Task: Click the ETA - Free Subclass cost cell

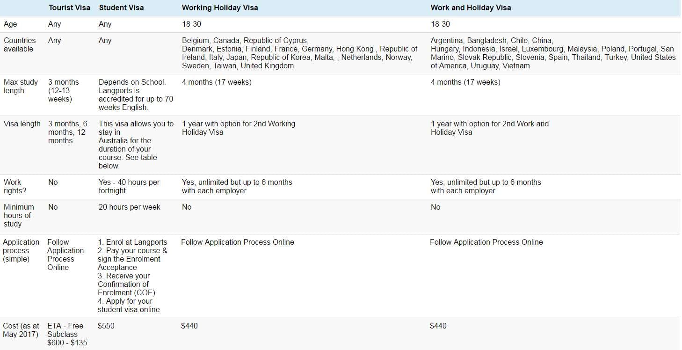Action: point(67,334)
